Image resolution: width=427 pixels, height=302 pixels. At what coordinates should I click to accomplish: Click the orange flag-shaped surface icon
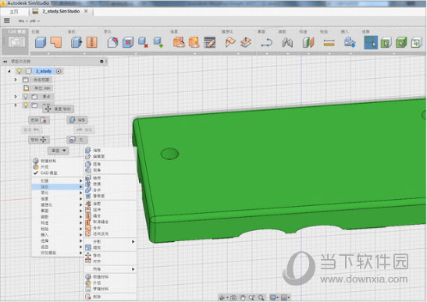pos(230,42)
